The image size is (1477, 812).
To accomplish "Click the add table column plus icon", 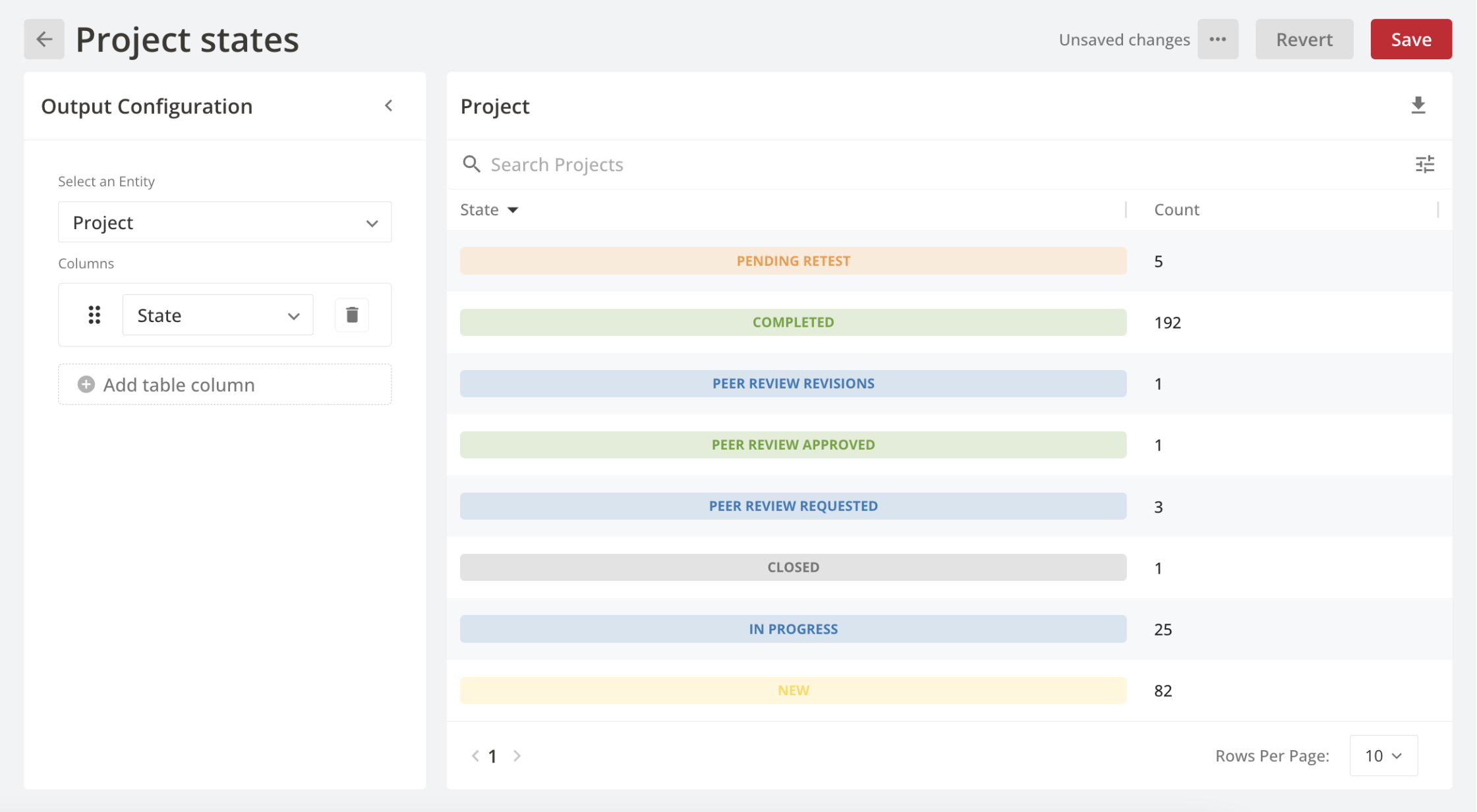I will pyautogui.click(x=88, y=384).
